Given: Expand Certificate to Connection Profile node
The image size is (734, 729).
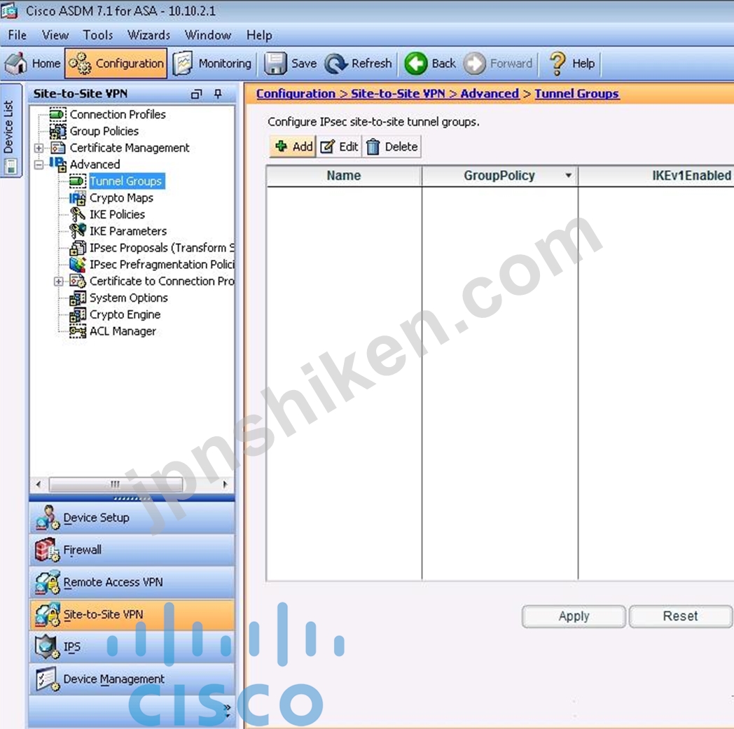Looking at the screenshot, I should click(x=59, y=282).
